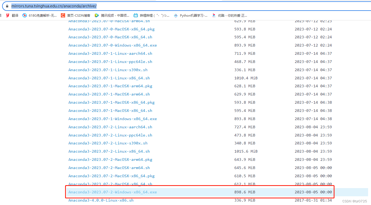Click the 643.9 MiB size value
Screen dimensions: 371x205
coord(245,160)
